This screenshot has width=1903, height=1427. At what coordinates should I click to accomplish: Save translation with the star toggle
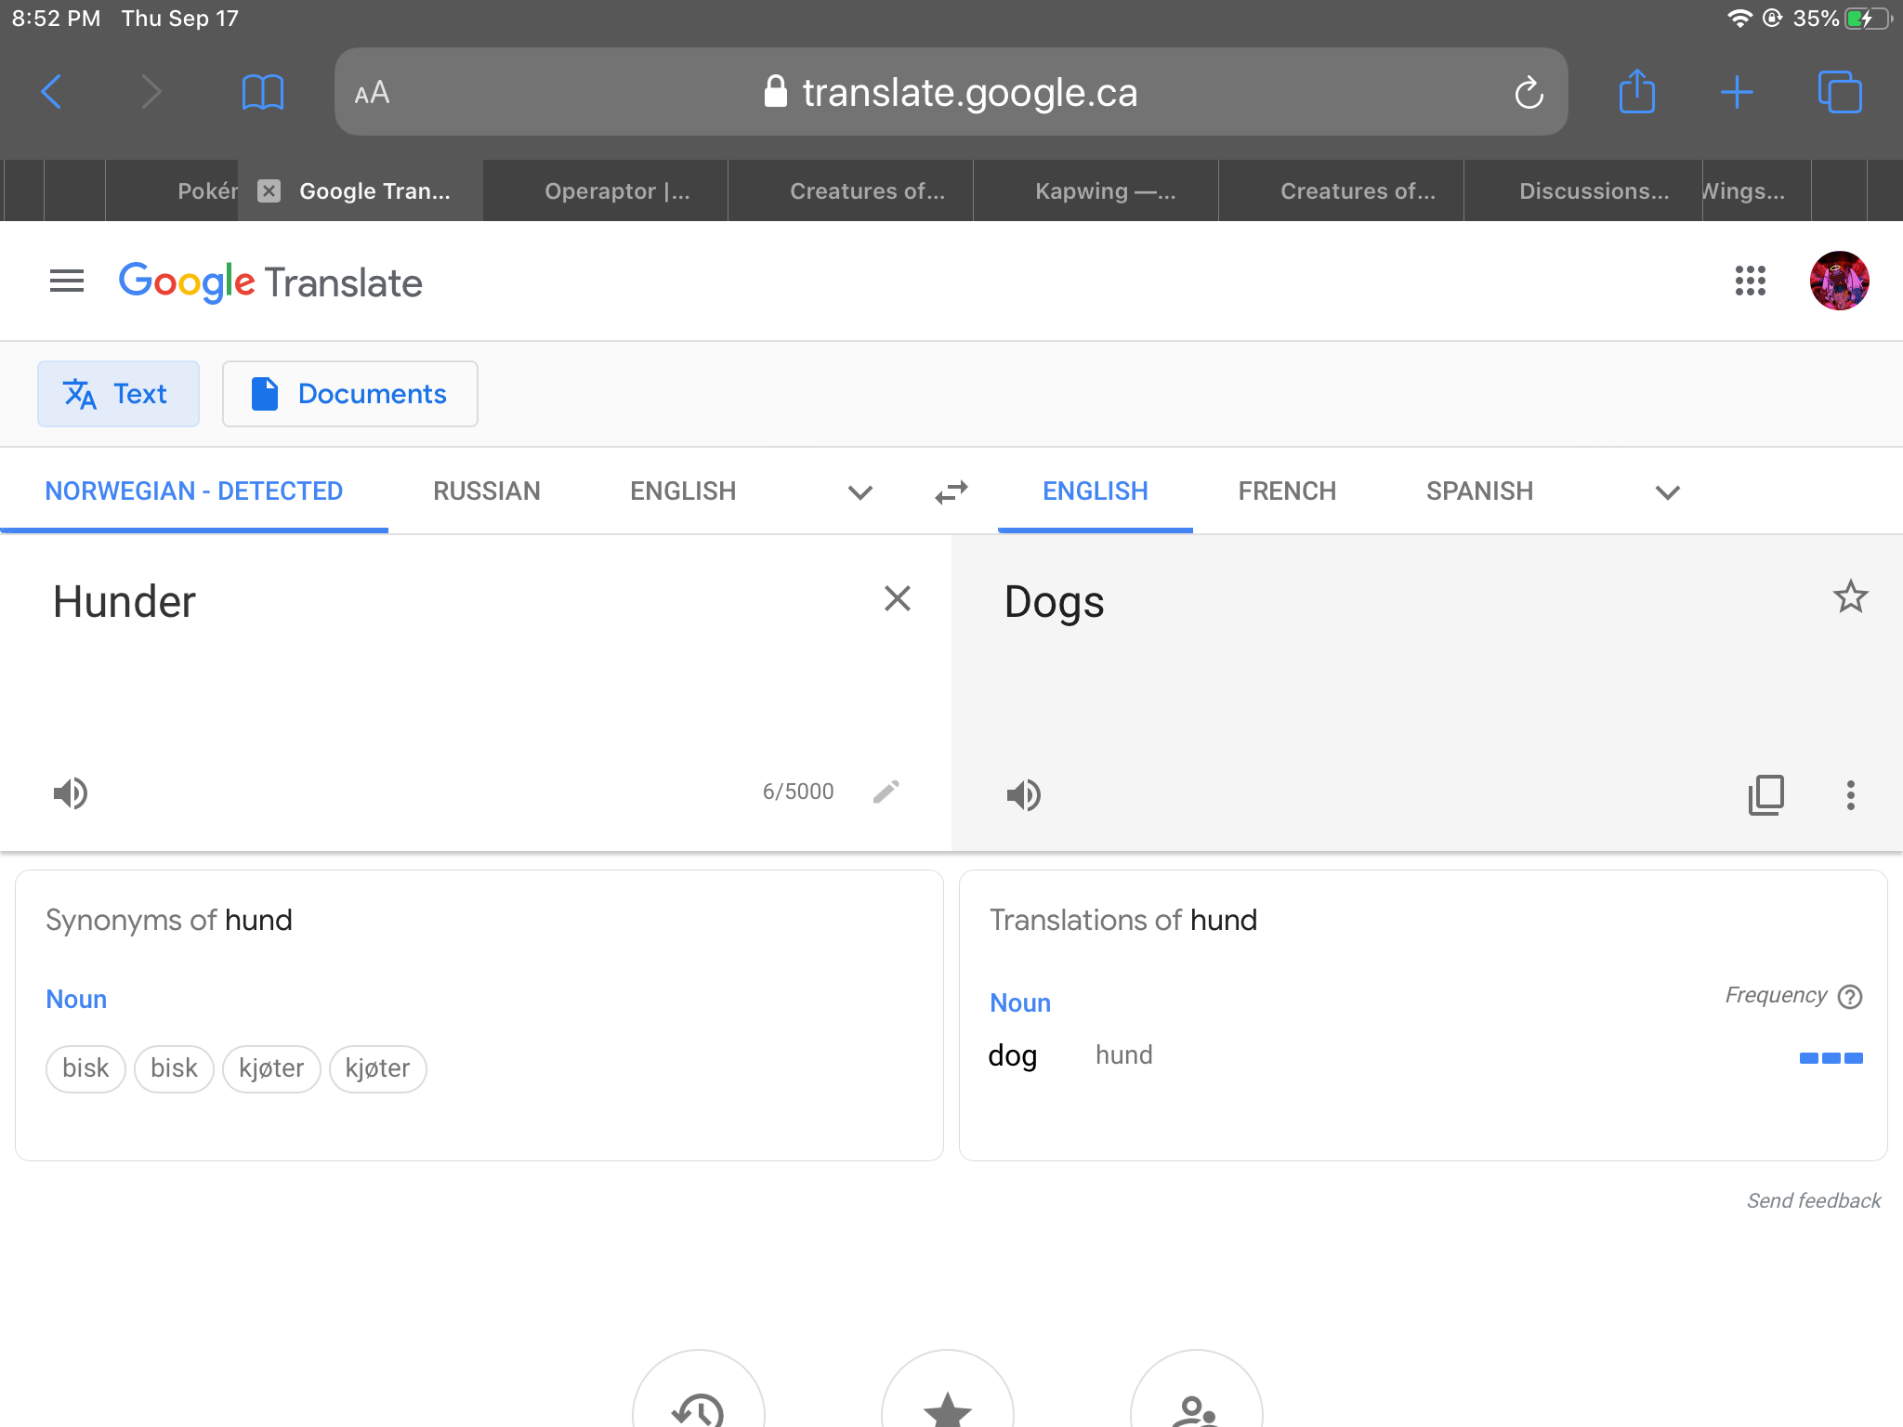tap(1849, 597)
